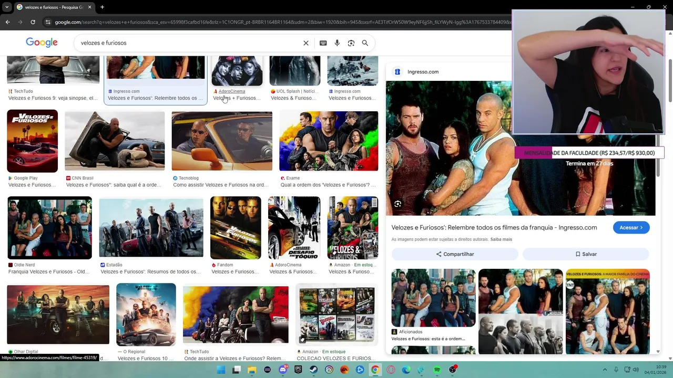This screenshot has width=673, height=378.
Task: Open Tecnoblog orange car image result
Action: 222,141
